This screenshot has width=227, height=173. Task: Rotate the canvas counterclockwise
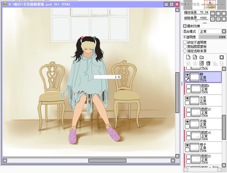[213, 19]
